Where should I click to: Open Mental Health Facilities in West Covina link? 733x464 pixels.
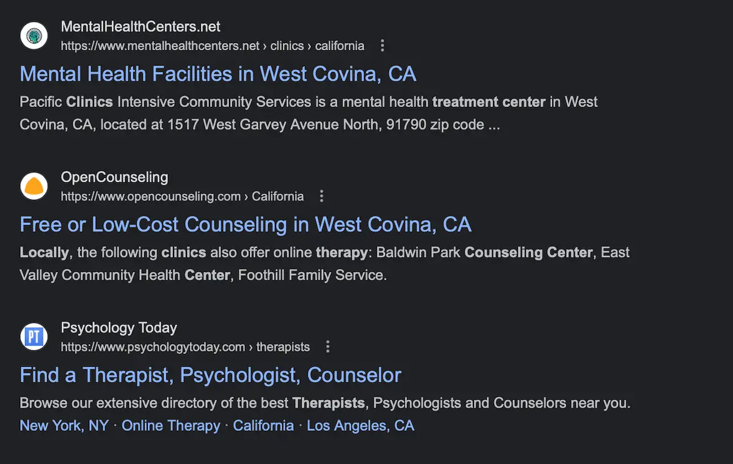click(218, 74)
